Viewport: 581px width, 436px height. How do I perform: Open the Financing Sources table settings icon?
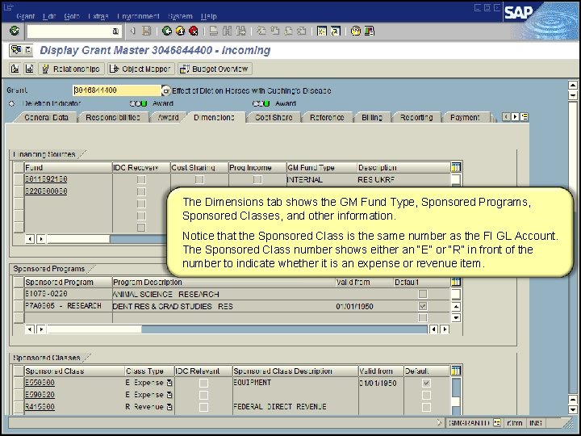[x=456, y=167]
